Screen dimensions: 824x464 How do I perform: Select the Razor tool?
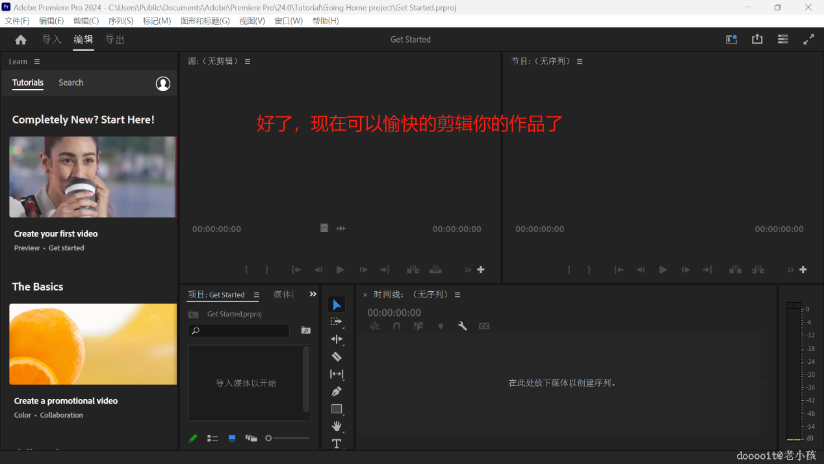(337, 356)
